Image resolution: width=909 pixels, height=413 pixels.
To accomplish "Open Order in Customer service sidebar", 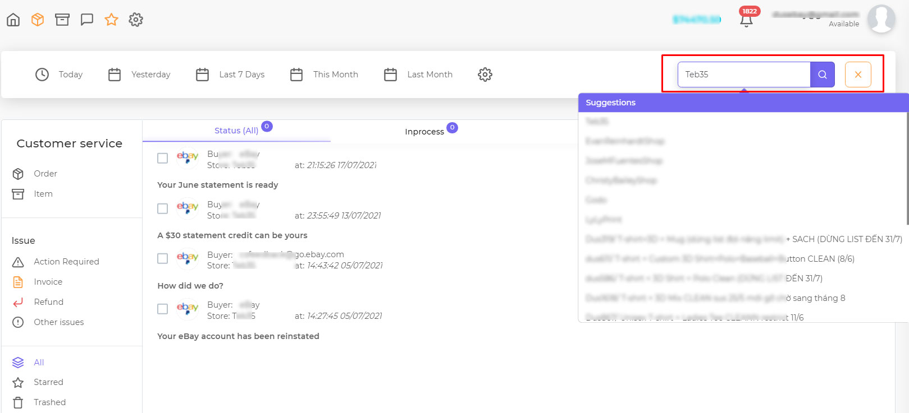I will [x=45, y=174].
